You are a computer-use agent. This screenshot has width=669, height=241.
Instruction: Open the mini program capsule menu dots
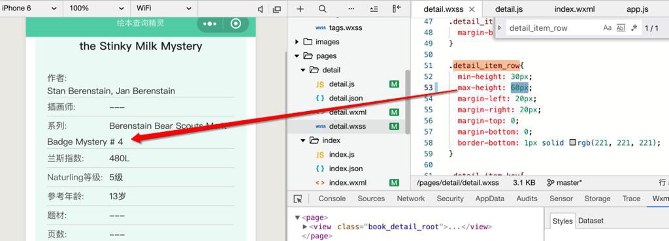coord(210,24)
